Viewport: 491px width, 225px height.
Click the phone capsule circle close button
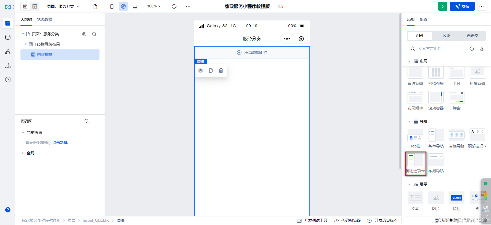coord(301,39)
